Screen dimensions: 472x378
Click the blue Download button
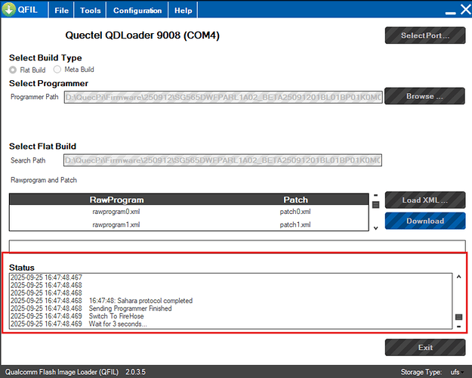[x=425, y=221]
